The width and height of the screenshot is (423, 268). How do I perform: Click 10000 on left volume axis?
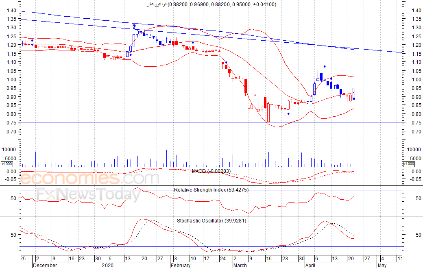pyautogui.click(x=9, y=149)
